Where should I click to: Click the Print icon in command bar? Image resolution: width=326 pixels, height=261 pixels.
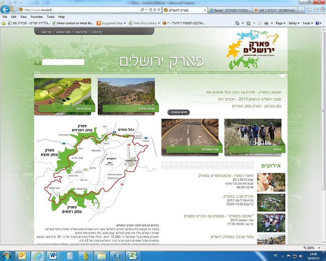[x=266, y=23]
